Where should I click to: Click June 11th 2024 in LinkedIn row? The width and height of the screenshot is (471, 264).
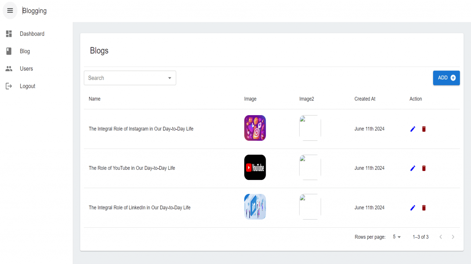369,208
